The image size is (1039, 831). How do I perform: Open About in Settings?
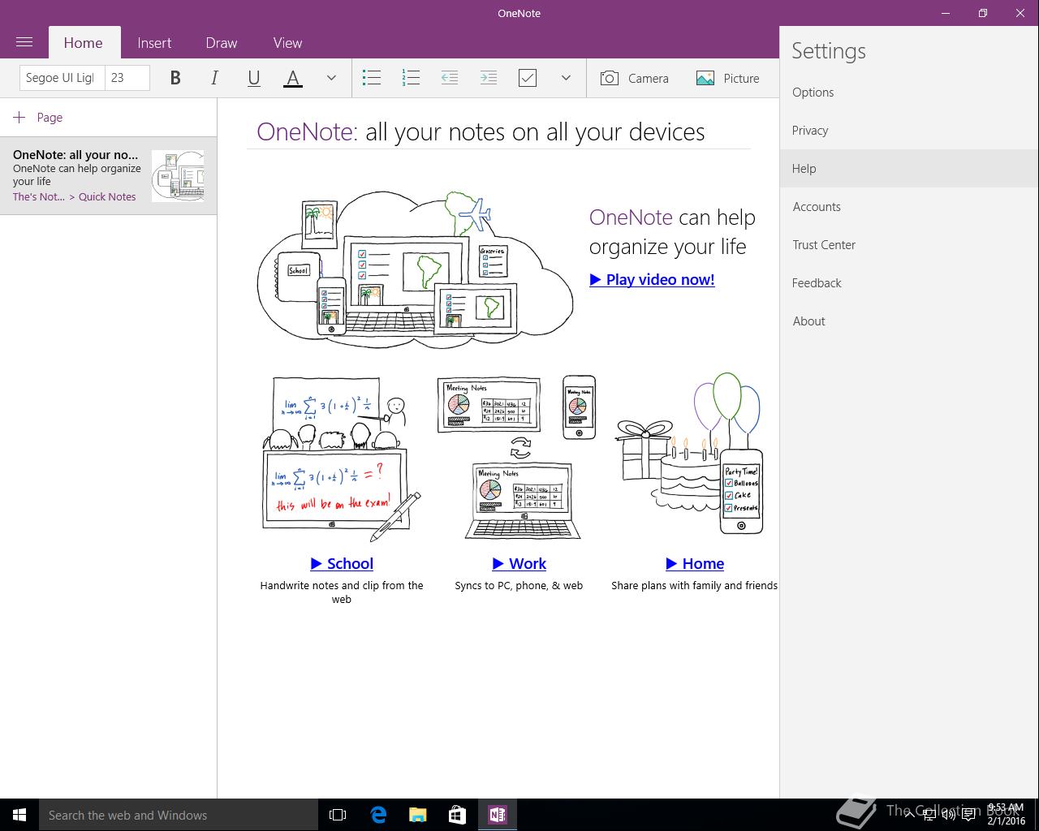909,321
